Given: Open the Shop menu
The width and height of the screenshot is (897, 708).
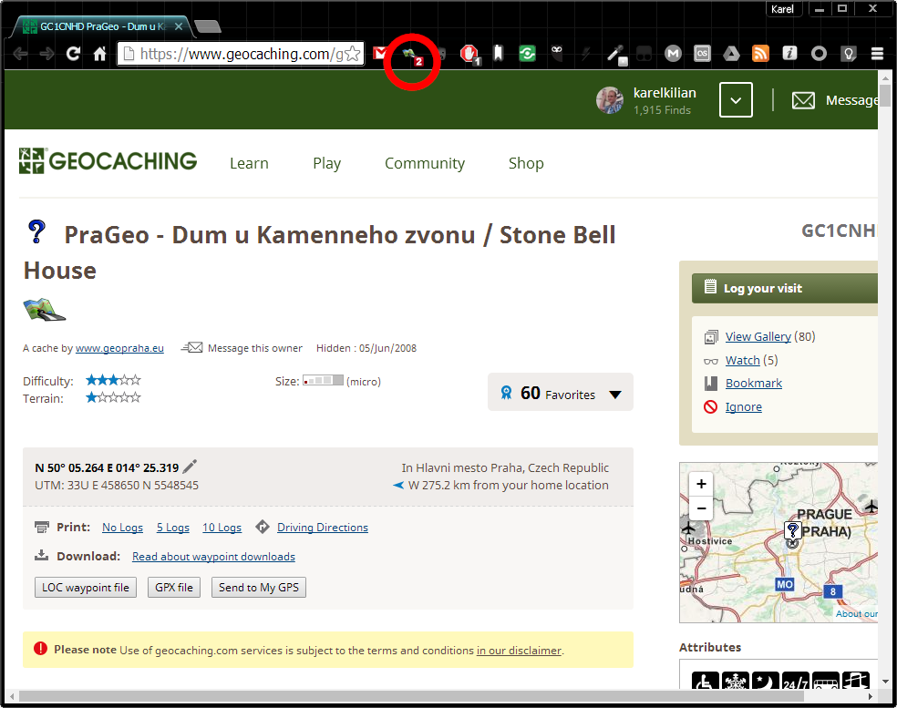Looking at the screenshot, I should pyautogui.click(x=526, y=164).
